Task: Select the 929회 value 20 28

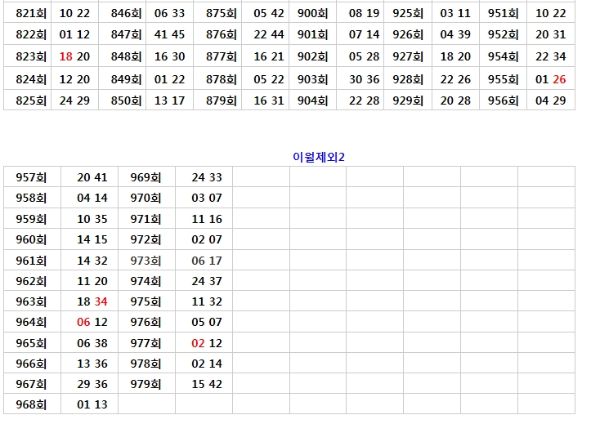Action: click(x=455, y=100)
